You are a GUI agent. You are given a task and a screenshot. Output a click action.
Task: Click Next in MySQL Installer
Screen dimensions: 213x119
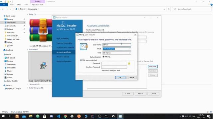coord(140,94)
